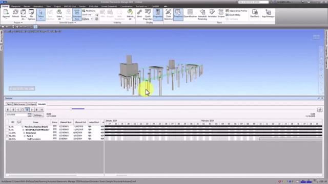Image resolution: width=328 pixels, height=184 pixels.
Task: Expand the Project panel dropdown
Action: coord(18,22)
